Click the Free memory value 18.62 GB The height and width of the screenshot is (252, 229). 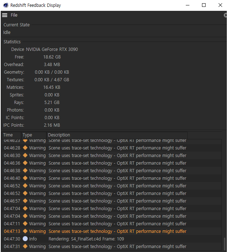[52, 57]
